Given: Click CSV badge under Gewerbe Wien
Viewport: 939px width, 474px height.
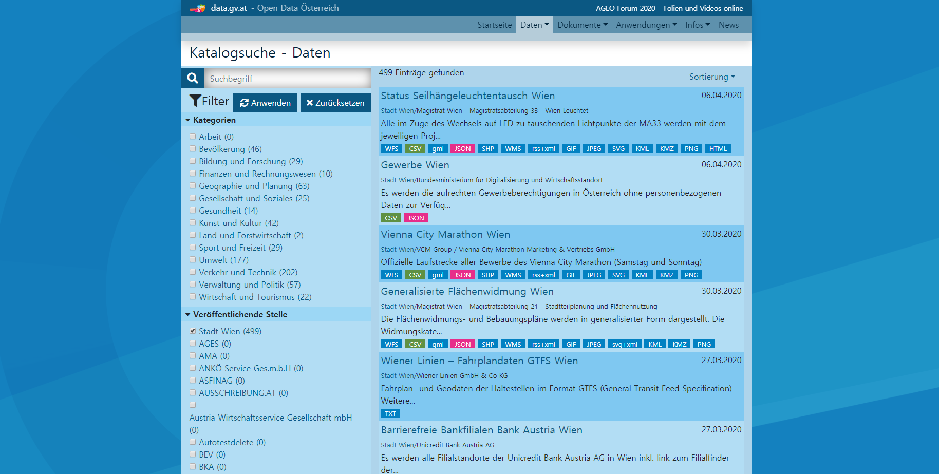Looking at the screenshot, I should (x=391, y=218).
